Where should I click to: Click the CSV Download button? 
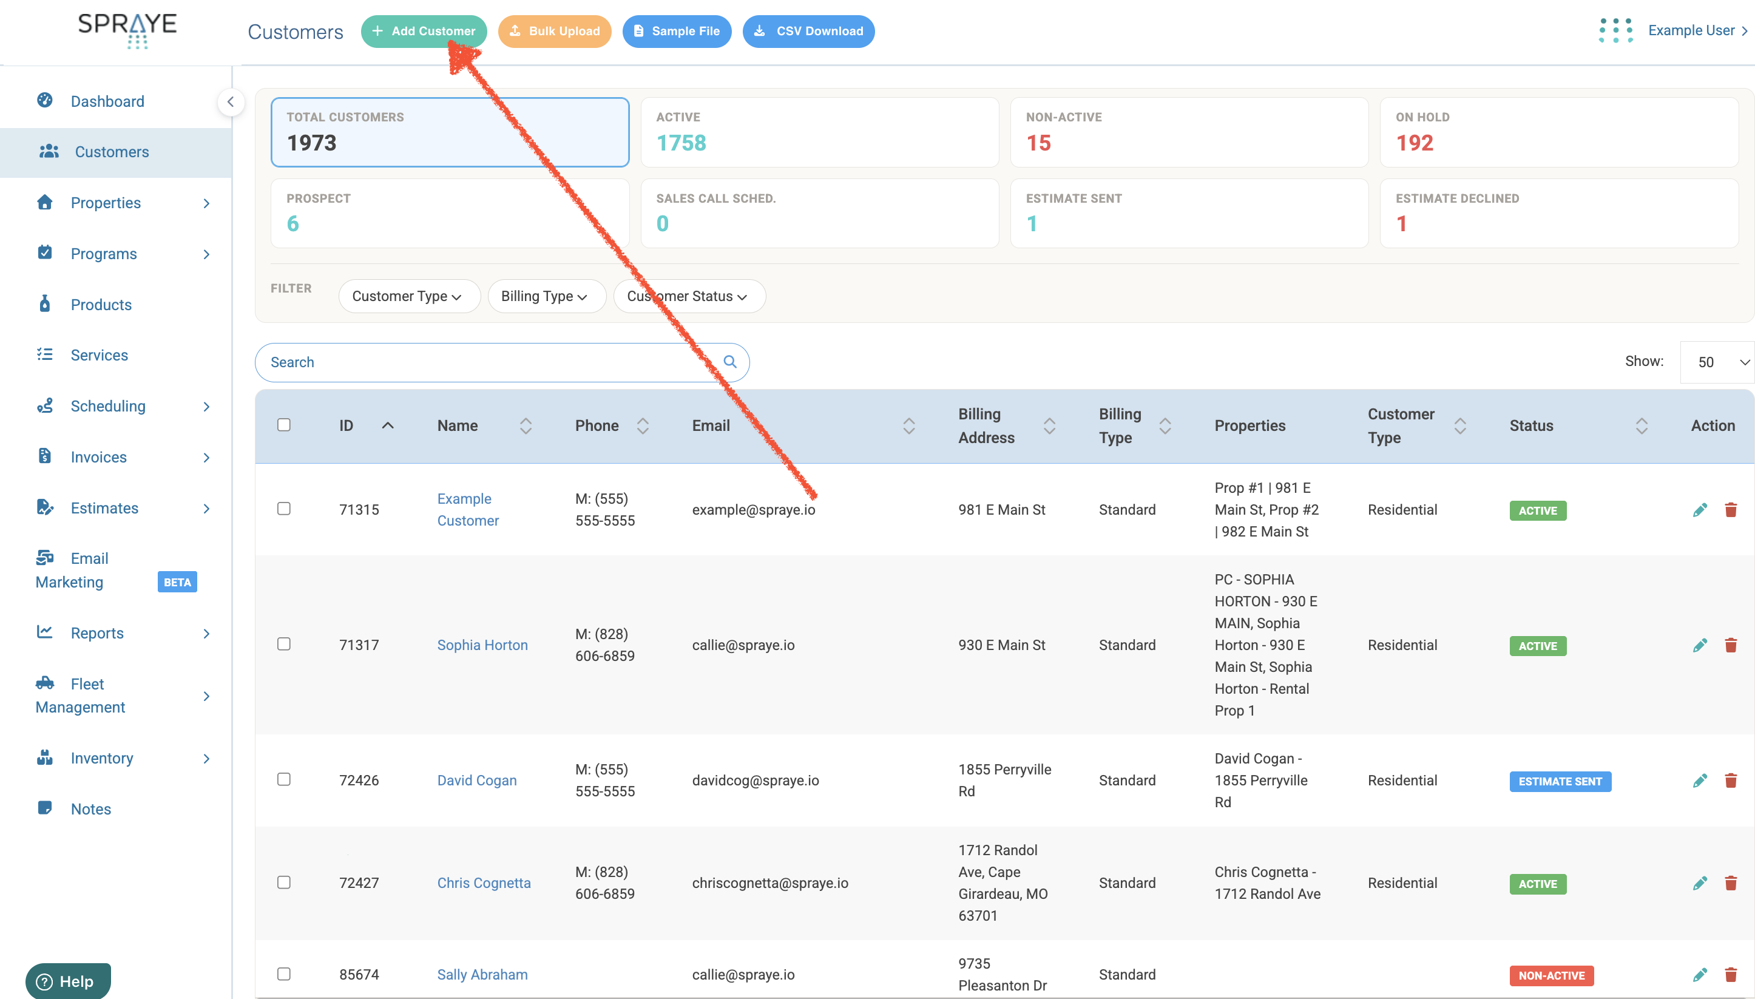point(808,31)
